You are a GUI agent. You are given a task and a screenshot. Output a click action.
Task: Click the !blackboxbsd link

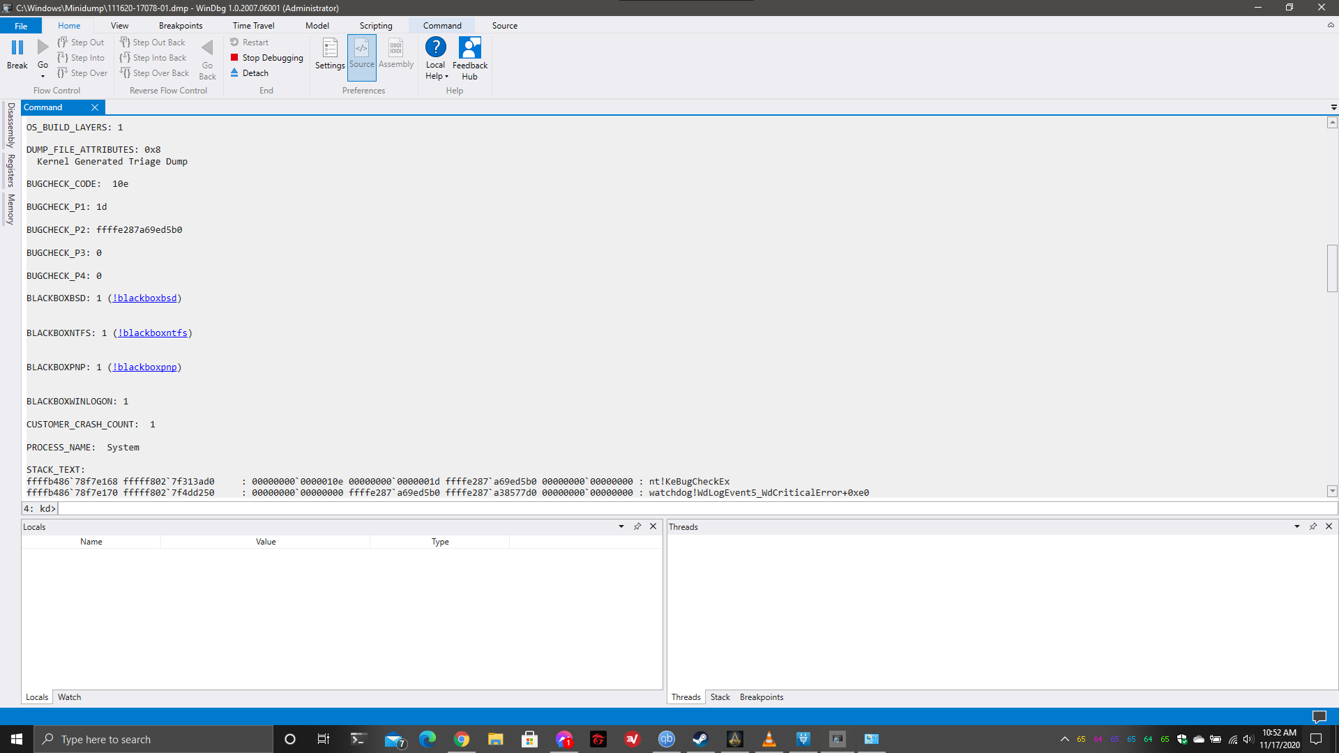(x=144, y=298)
